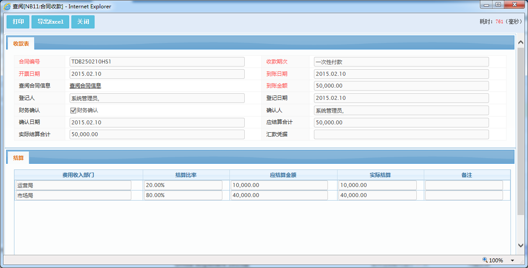Click the 登记人 input field

[157, 98]
